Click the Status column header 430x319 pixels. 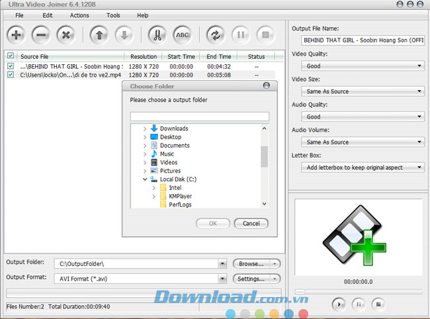point(256,56)
